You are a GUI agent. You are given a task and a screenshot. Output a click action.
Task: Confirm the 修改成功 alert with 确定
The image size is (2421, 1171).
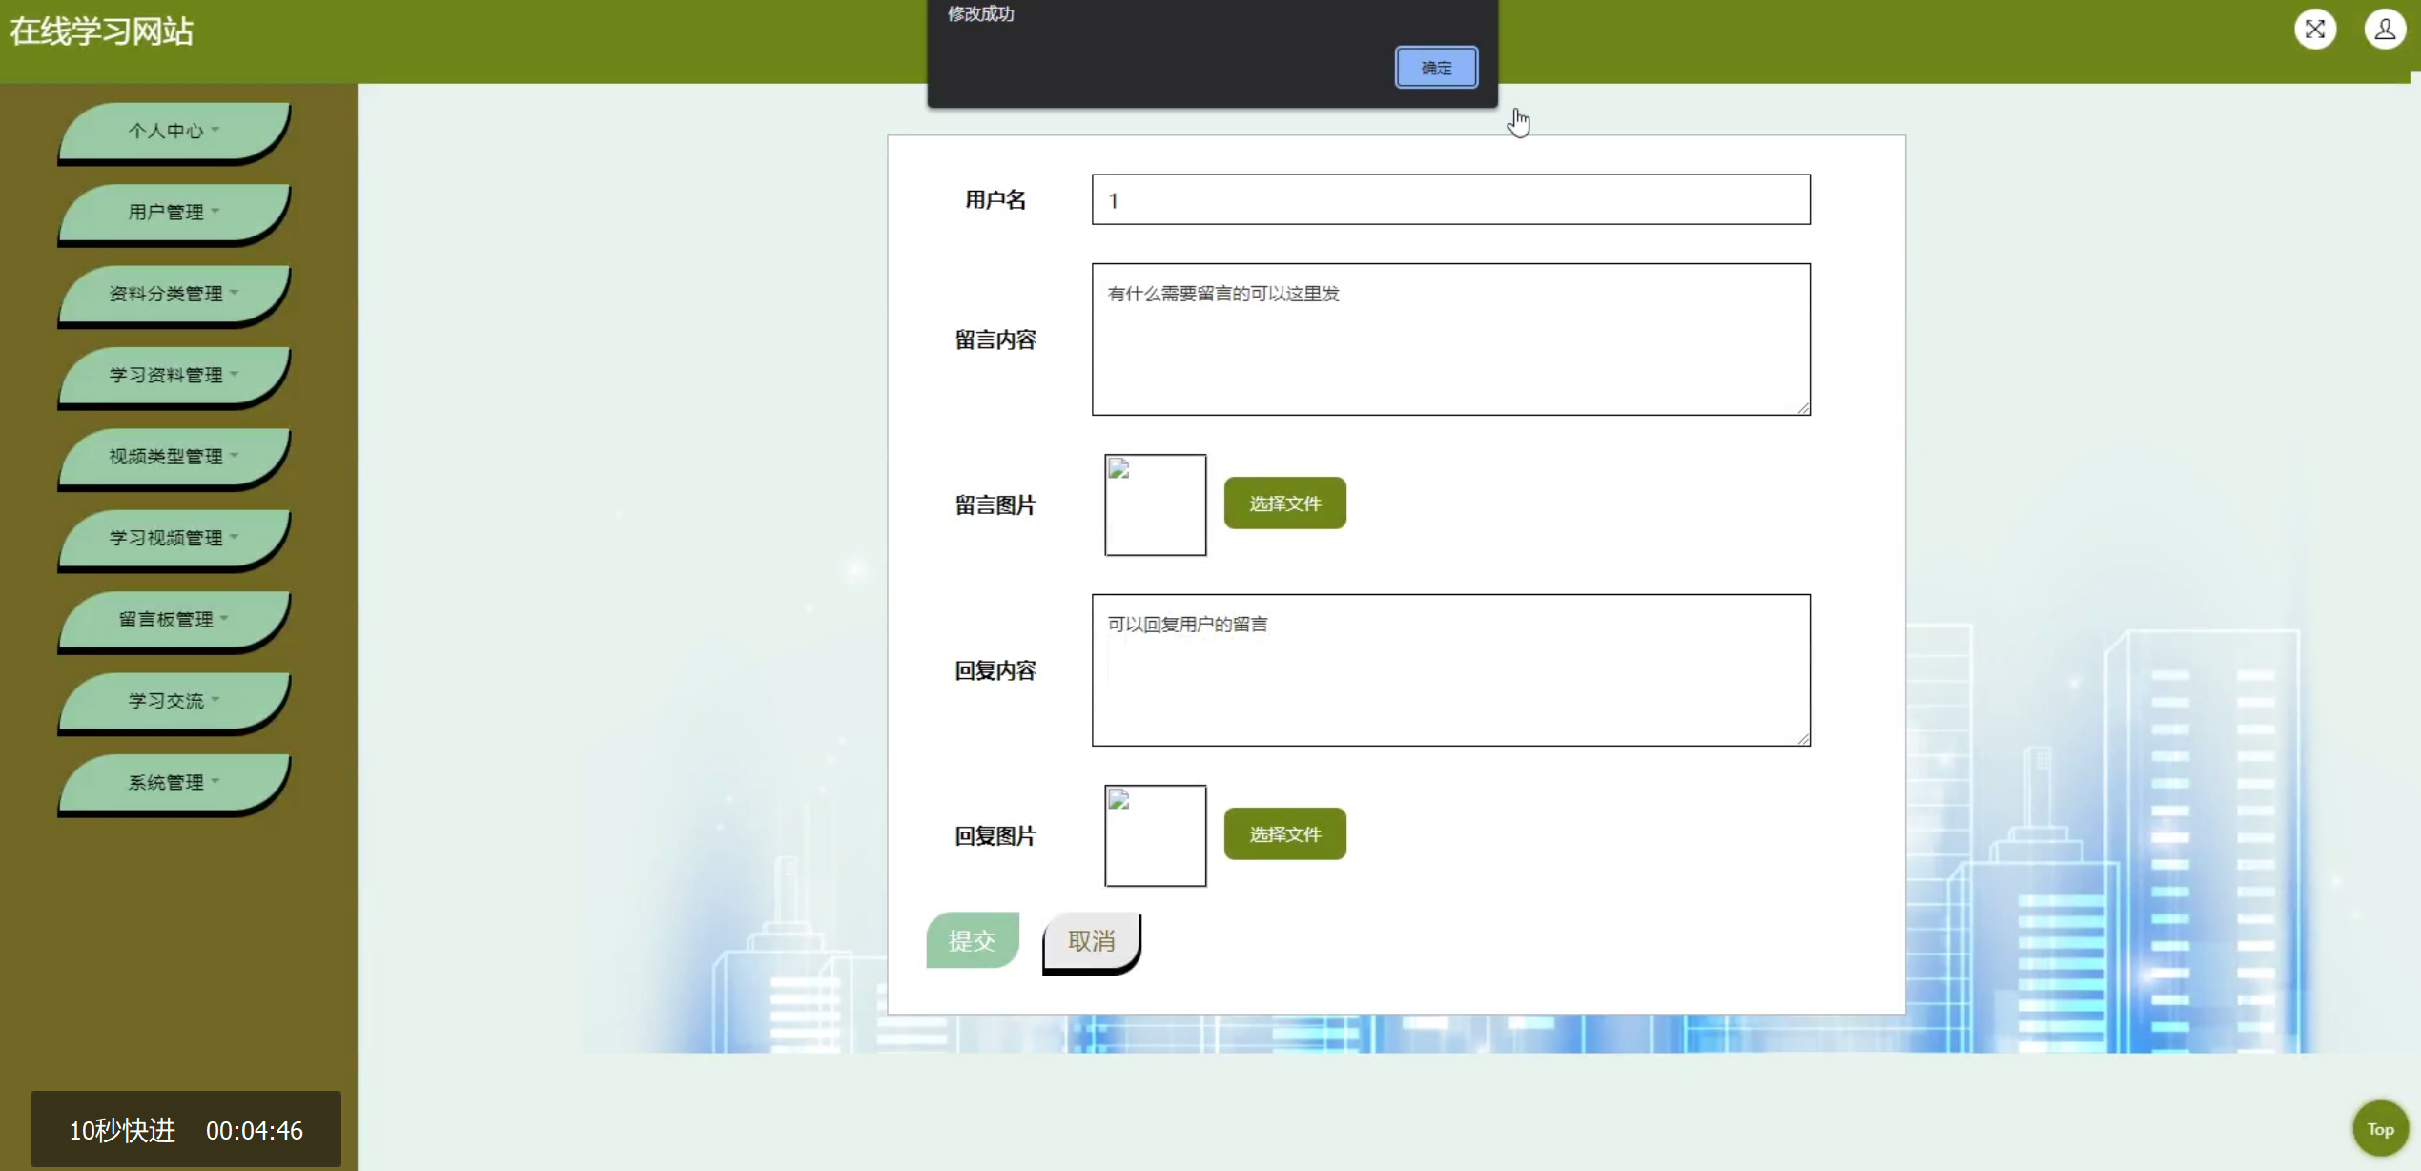click(x=1436, y=68)
